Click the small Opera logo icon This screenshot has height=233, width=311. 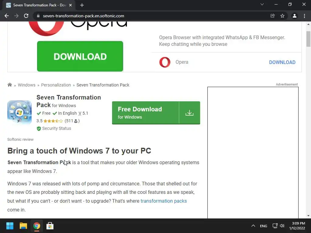[x=165, y=62]
